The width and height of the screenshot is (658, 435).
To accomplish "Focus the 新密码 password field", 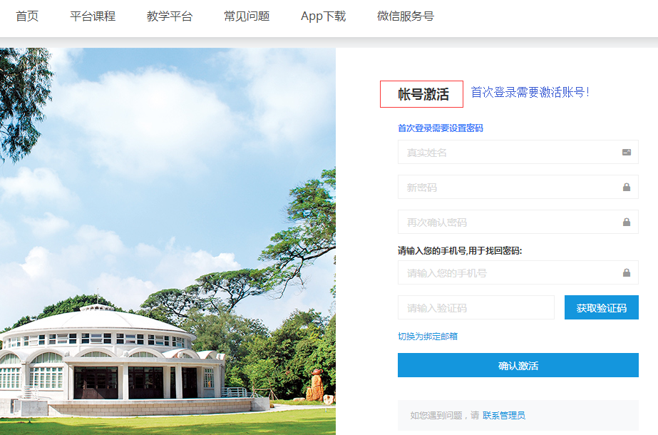I will click(x=518, y=187).
